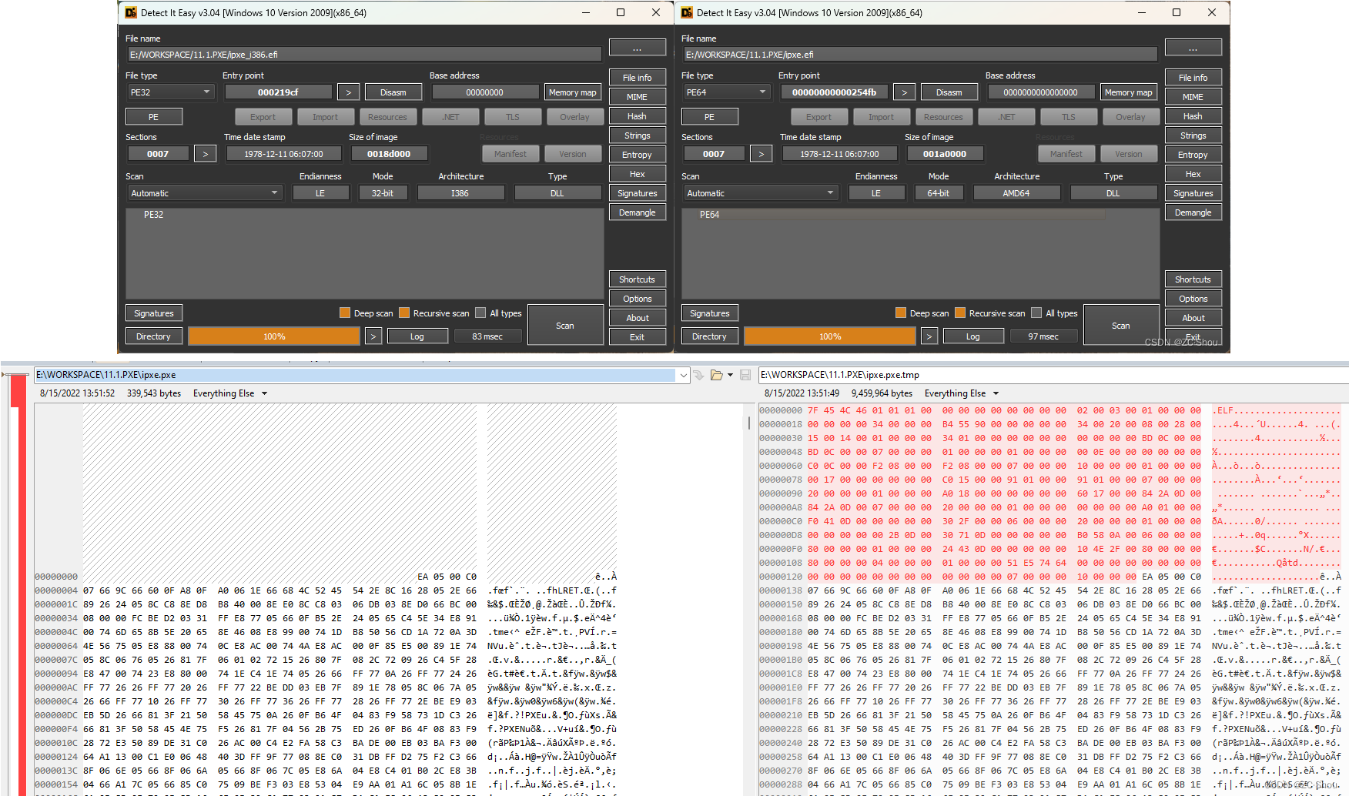Click Scan button in left window
The height and width of the screenshot is (796, 1349).
[x=565, y=326]
